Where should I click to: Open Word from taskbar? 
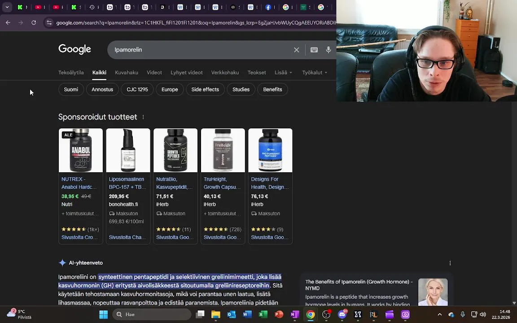[x=247, y=314]
